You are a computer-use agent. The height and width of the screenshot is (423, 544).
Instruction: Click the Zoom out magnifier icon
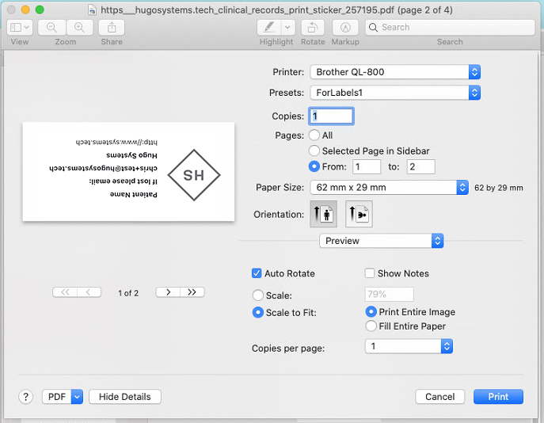51,27
